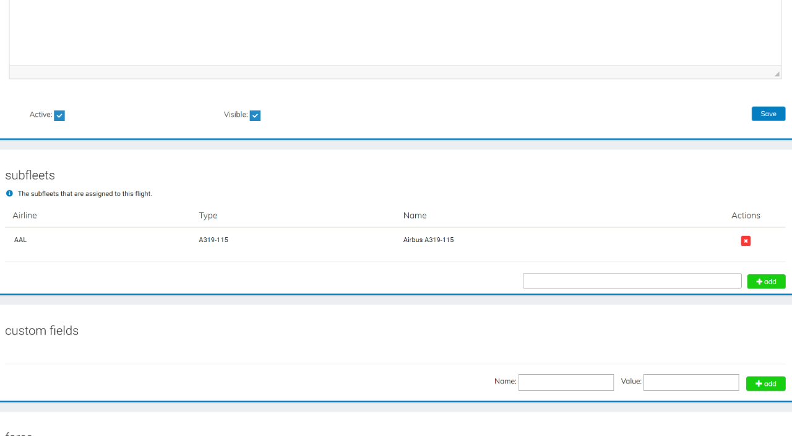Click the Actions column header

[745, 216]
